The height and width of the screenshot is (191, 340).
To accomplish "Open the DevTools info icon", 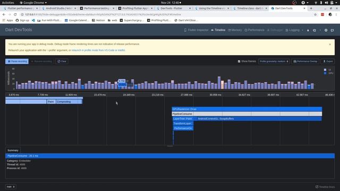I will point(326,30).
